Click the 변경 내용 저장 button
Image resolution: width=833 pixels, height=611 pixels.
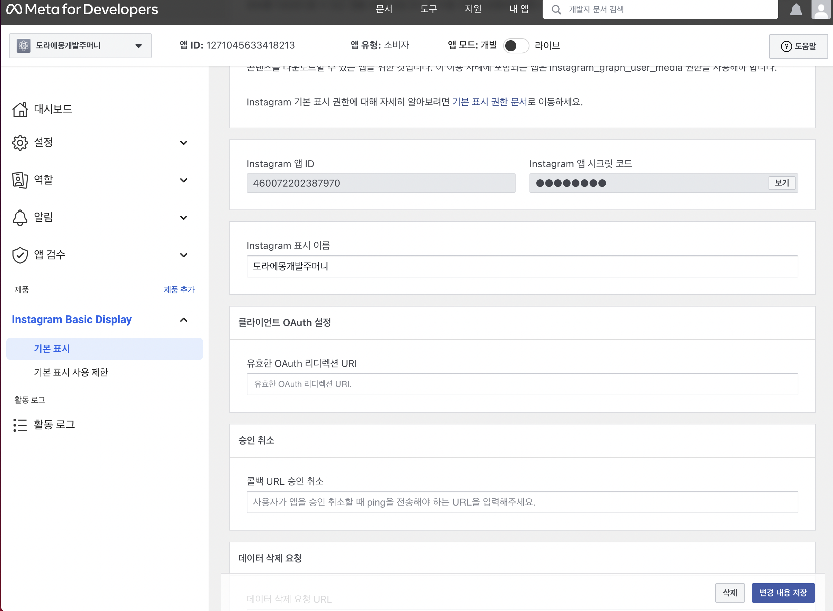783,593
